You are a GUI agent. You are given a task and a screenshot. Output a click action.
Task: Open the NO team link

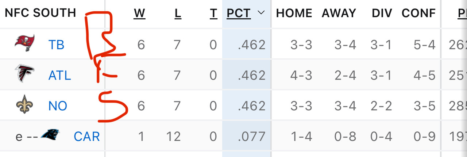[x=58, y=106]
